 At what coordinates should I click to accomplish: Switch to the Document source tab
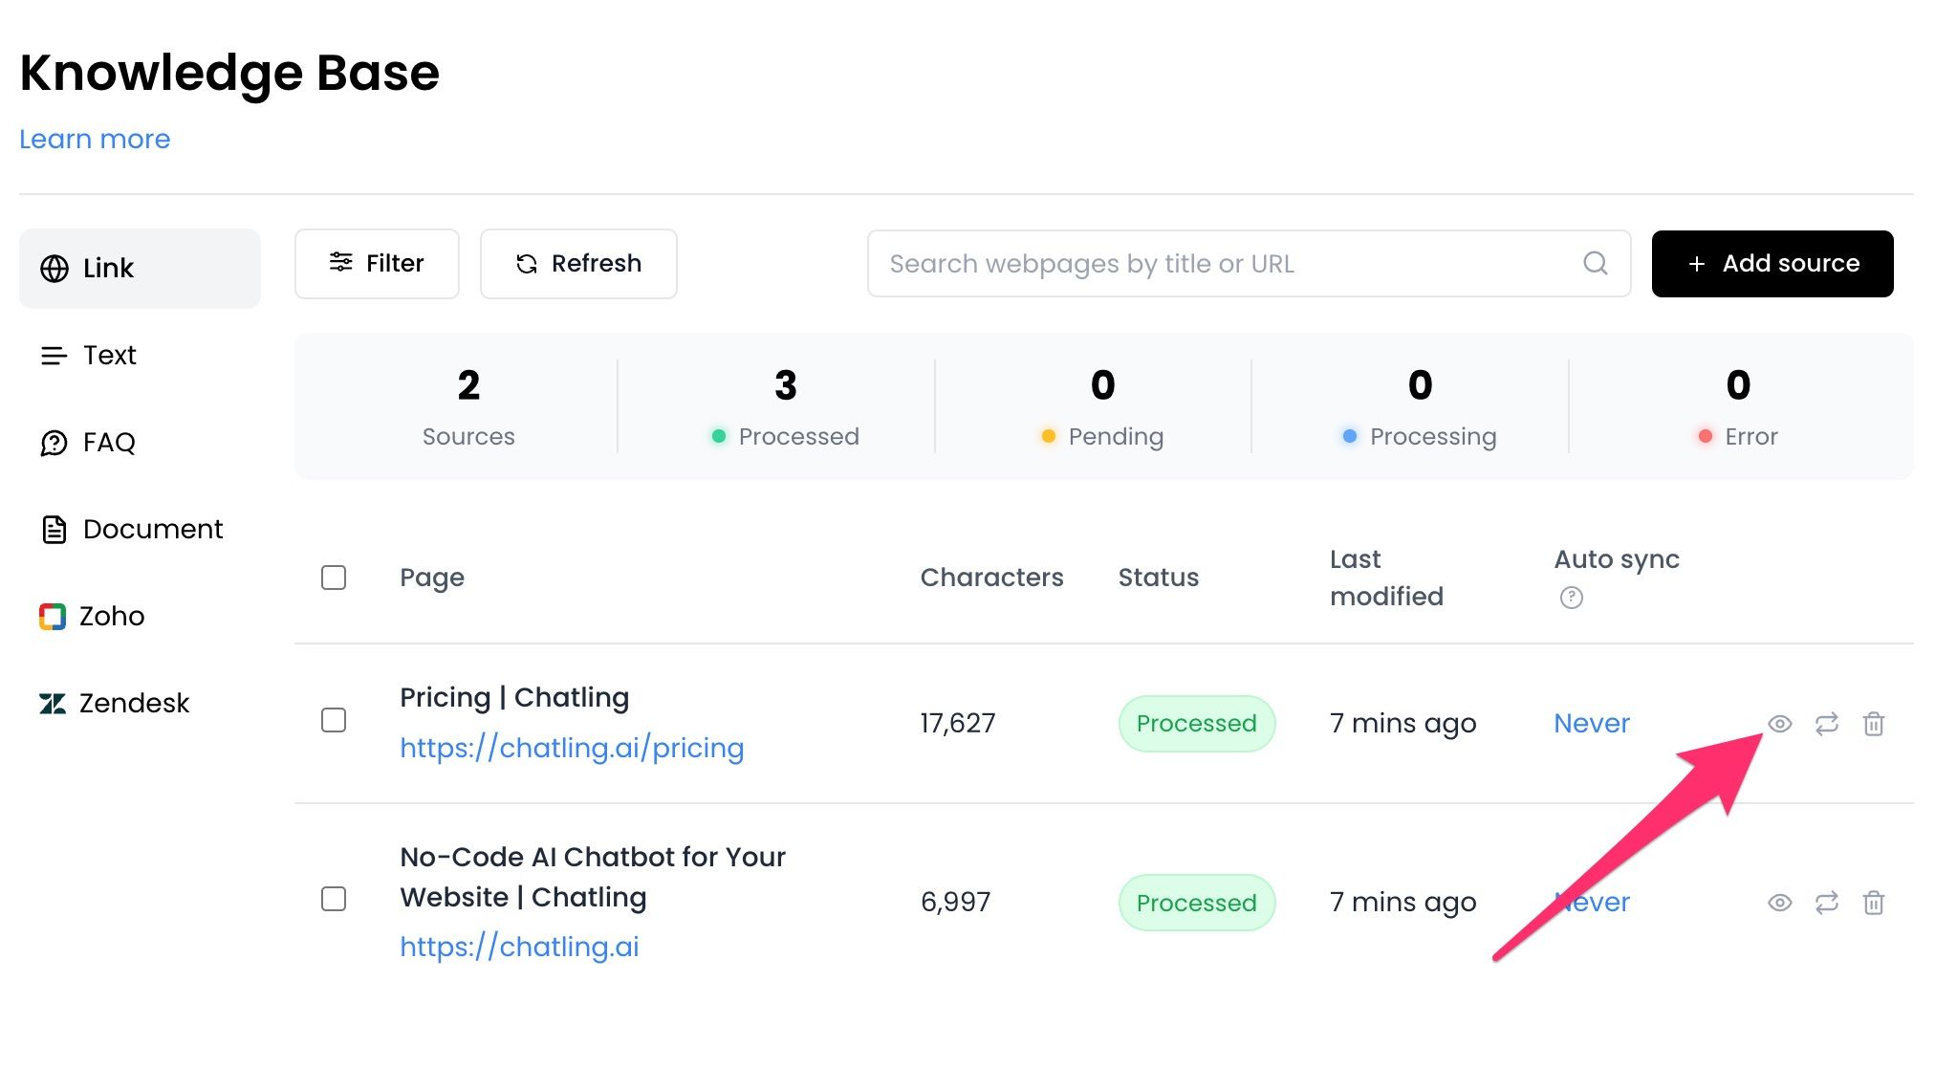152,529
